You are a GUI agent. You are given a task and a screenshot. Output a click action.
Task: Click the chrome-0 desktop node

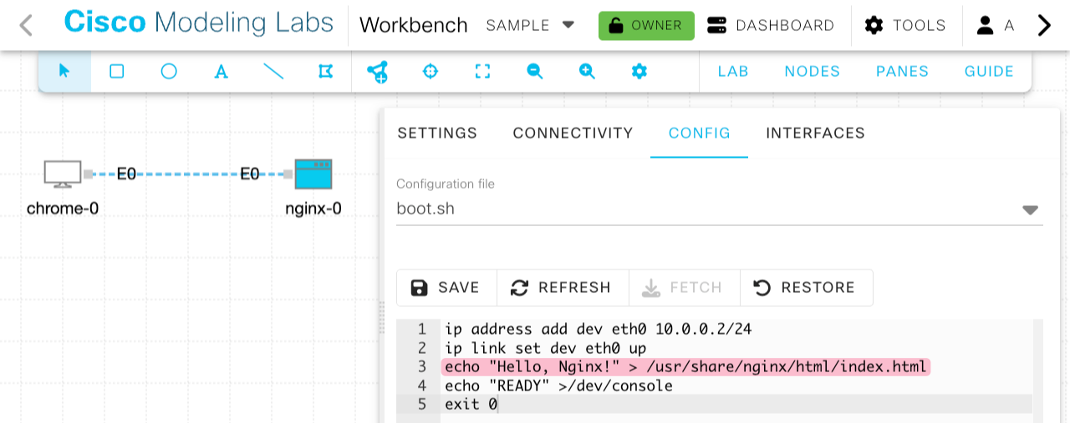point(63,174)
